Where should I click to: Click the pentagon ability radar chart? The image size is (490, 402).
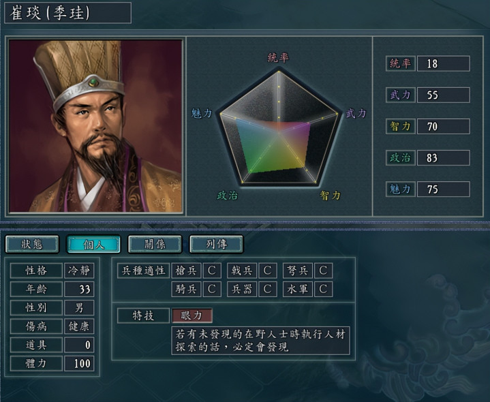tap(279, 128)
